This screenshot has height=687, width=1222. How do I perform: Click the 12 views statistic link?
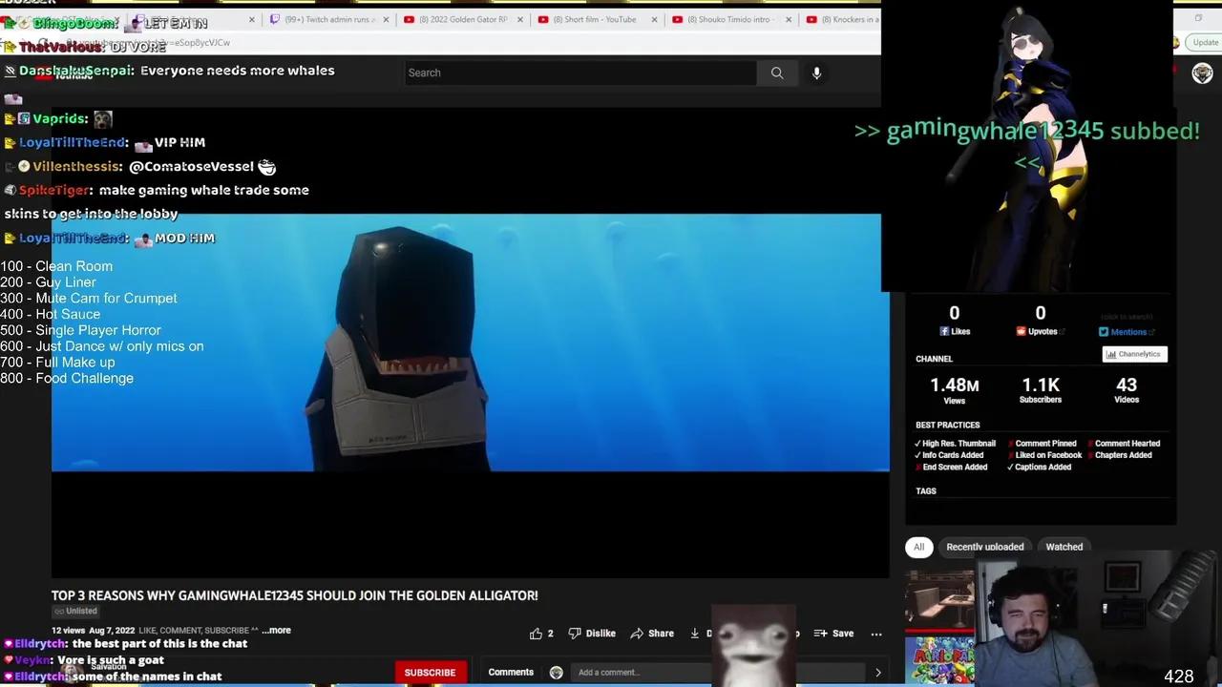point(67,630)
